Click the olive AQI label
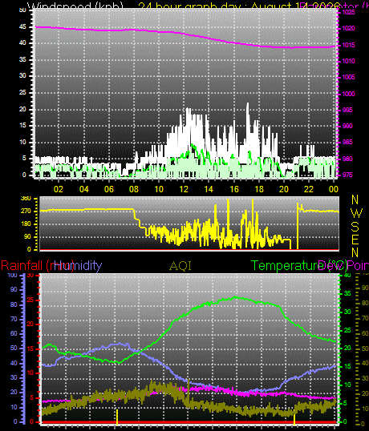This screenshot has width=369, height=431. point(180,266)
